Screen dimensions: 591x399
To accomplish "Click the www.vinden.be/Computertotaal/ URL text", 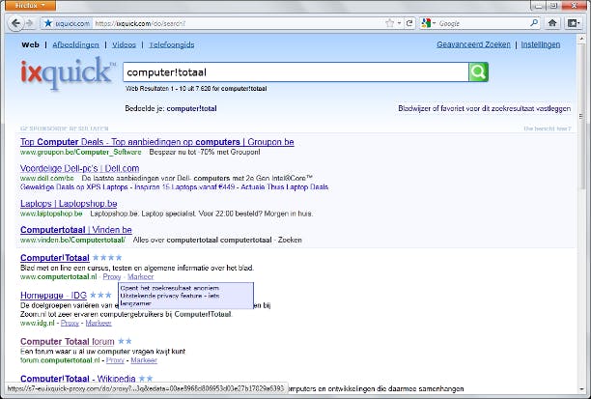I will point(72,240).
